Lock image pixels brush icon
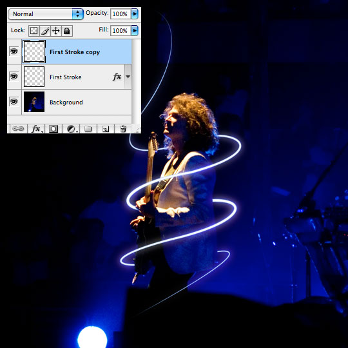The height and width of the screenshot is (348, 348). click(45, 31)
